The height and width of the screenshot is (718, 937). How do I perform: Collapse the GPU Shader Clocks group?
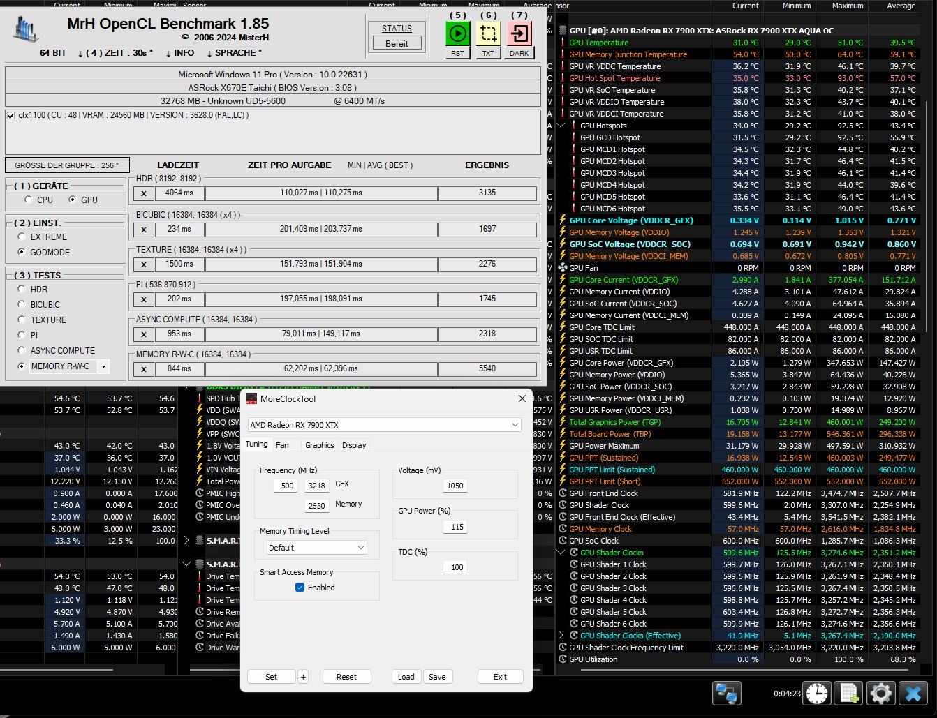click(x=561, y=553)
